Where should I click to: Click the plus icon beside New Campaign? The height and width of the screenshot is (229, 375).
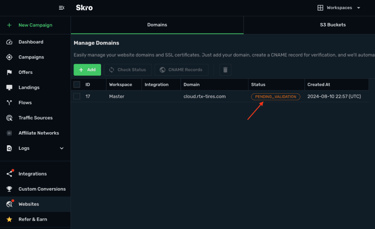[x=9, y=25]
